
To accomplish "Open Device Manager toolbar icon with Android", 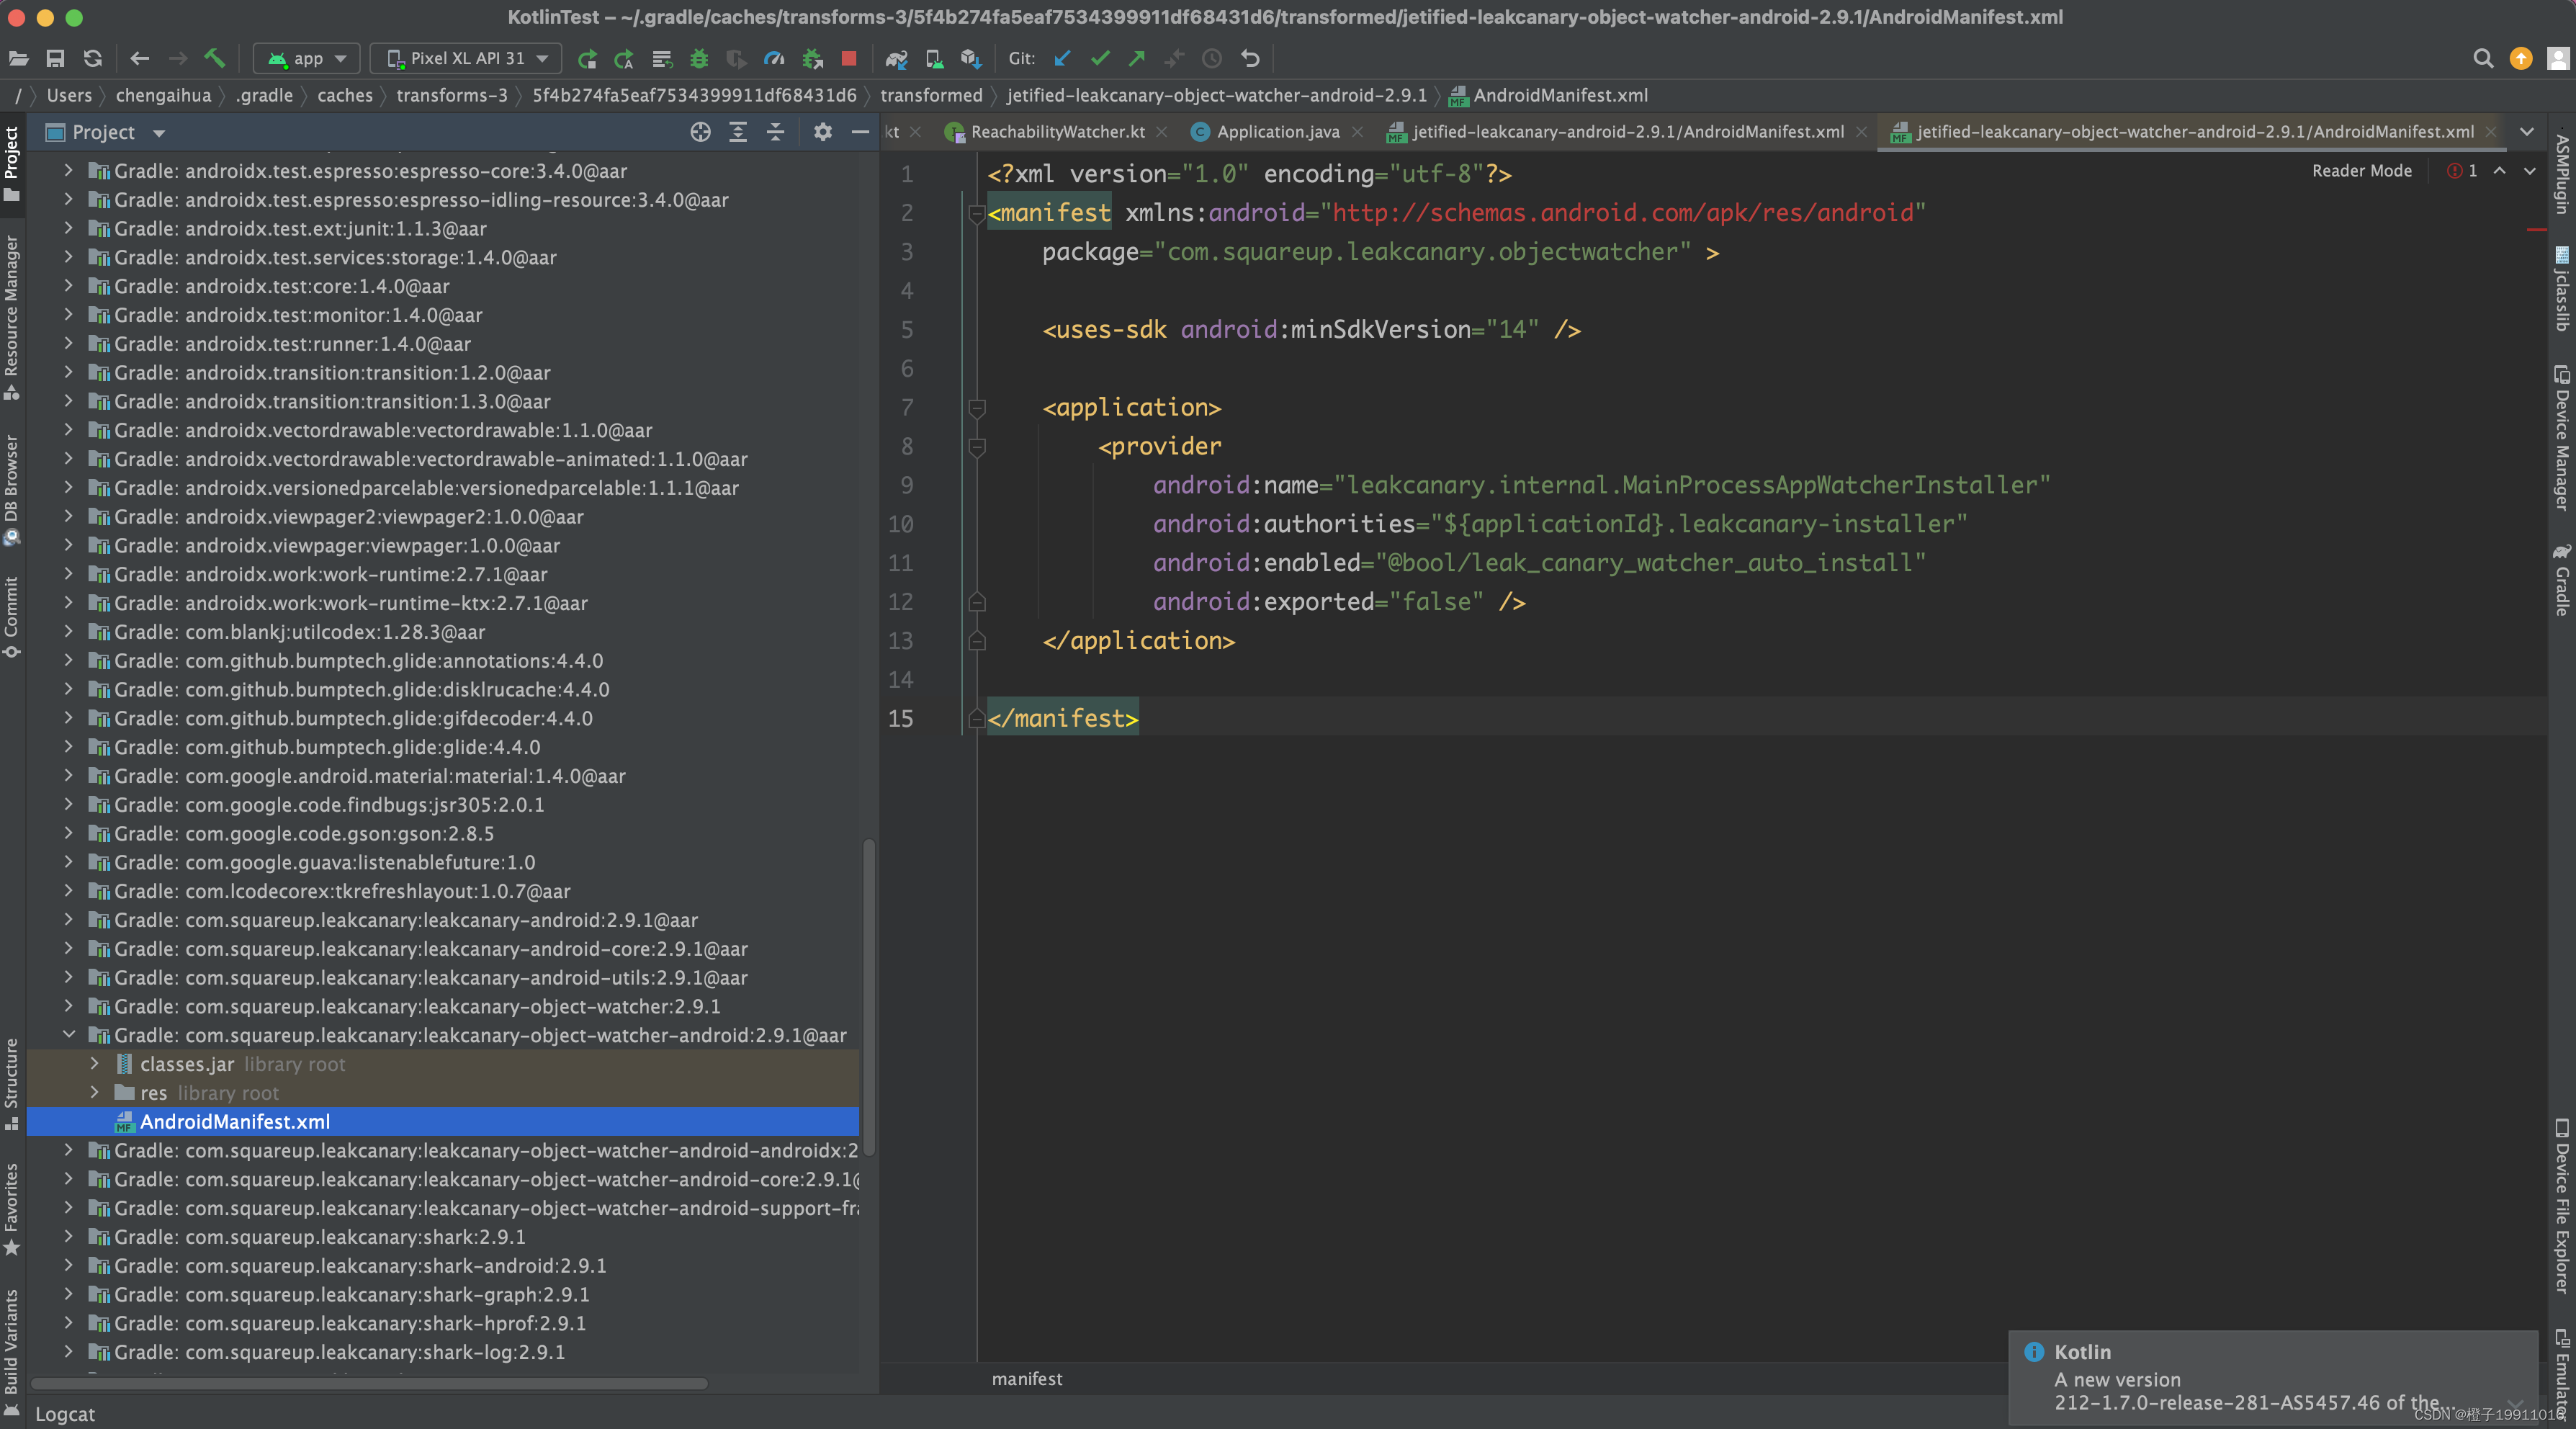I will pyautogui.click(x=934, y=59).
